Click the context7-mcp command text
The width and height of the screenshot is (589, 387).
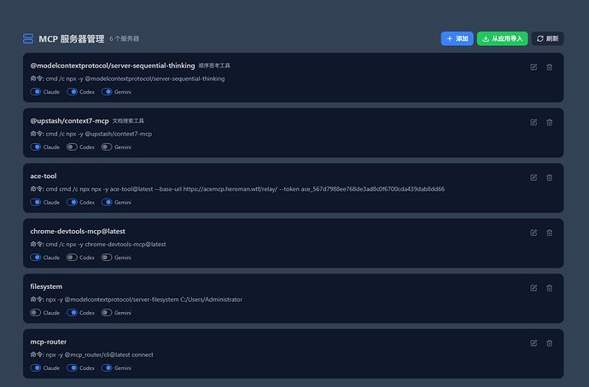(91, 134)
